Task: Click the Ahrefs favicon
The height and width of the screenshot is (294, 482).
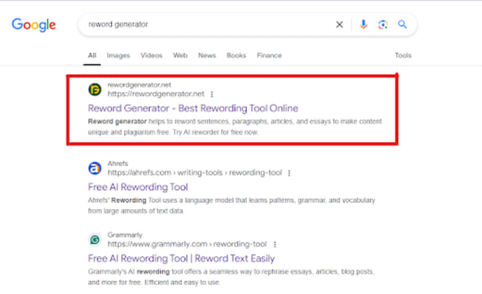Action: (94, 168)
